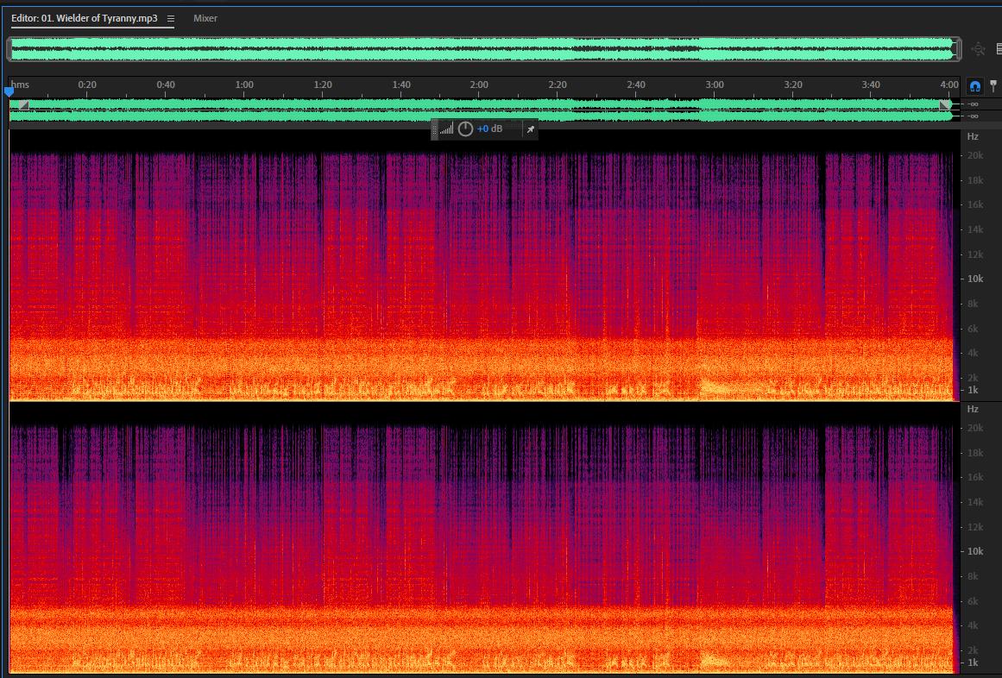Click the 10k label on top frequency scale
1002x678 pixels.
click(x=974, y=279)
